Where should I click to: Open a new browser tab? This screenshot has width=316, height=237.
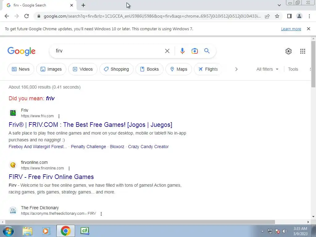83,6
